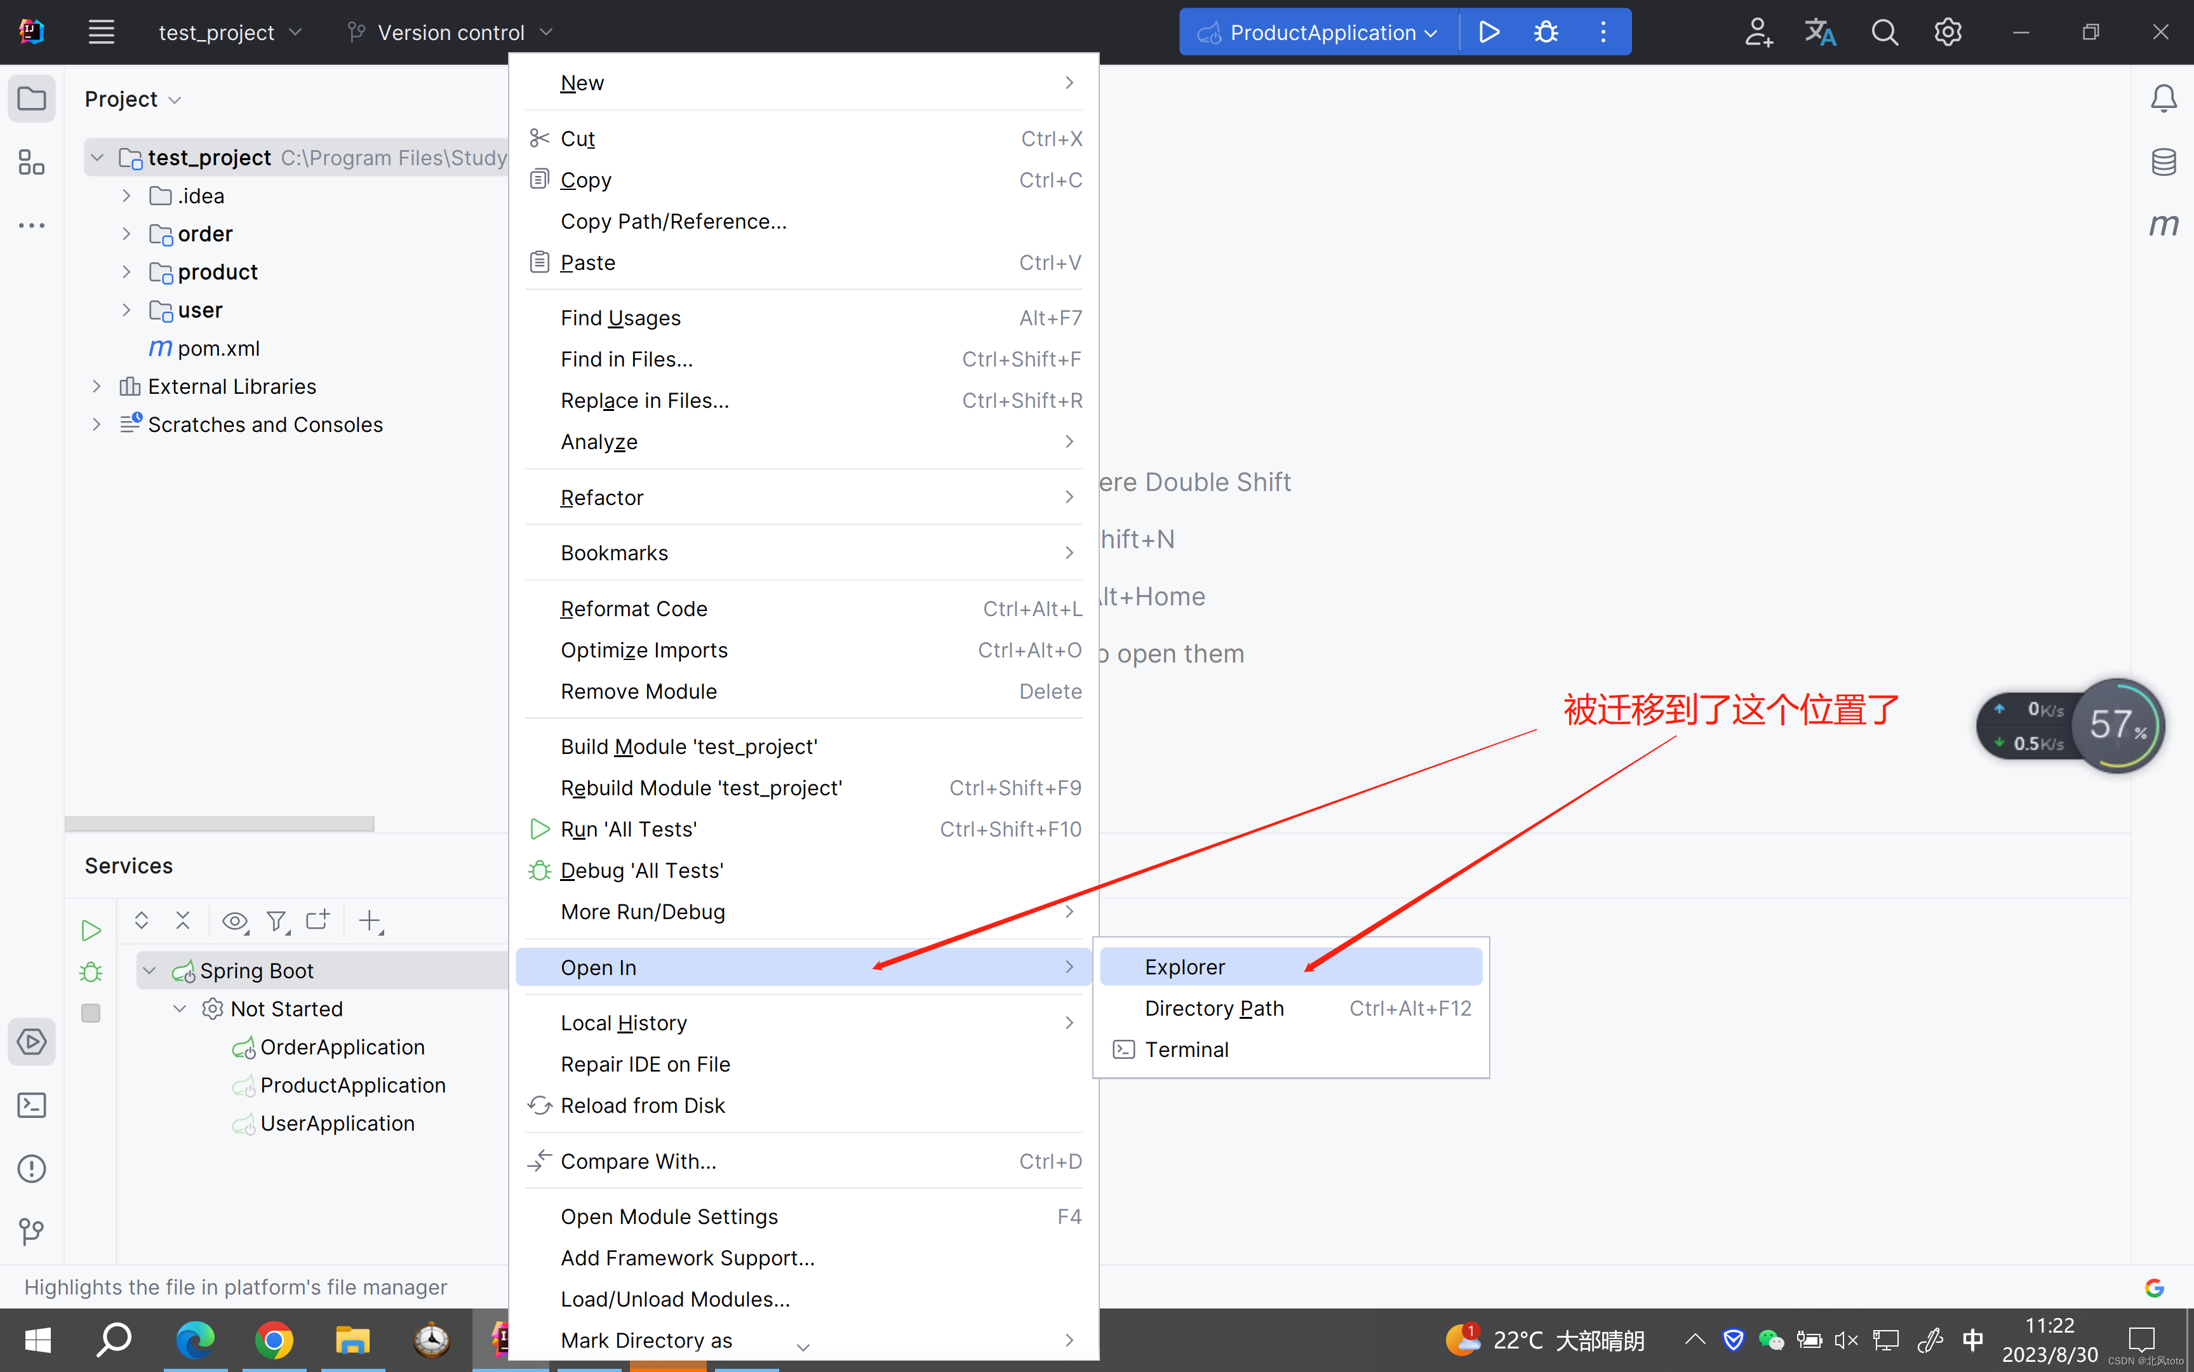Select Open Module Settings
Screen dimensions: 2194x1372
(x=803, y=1217)
